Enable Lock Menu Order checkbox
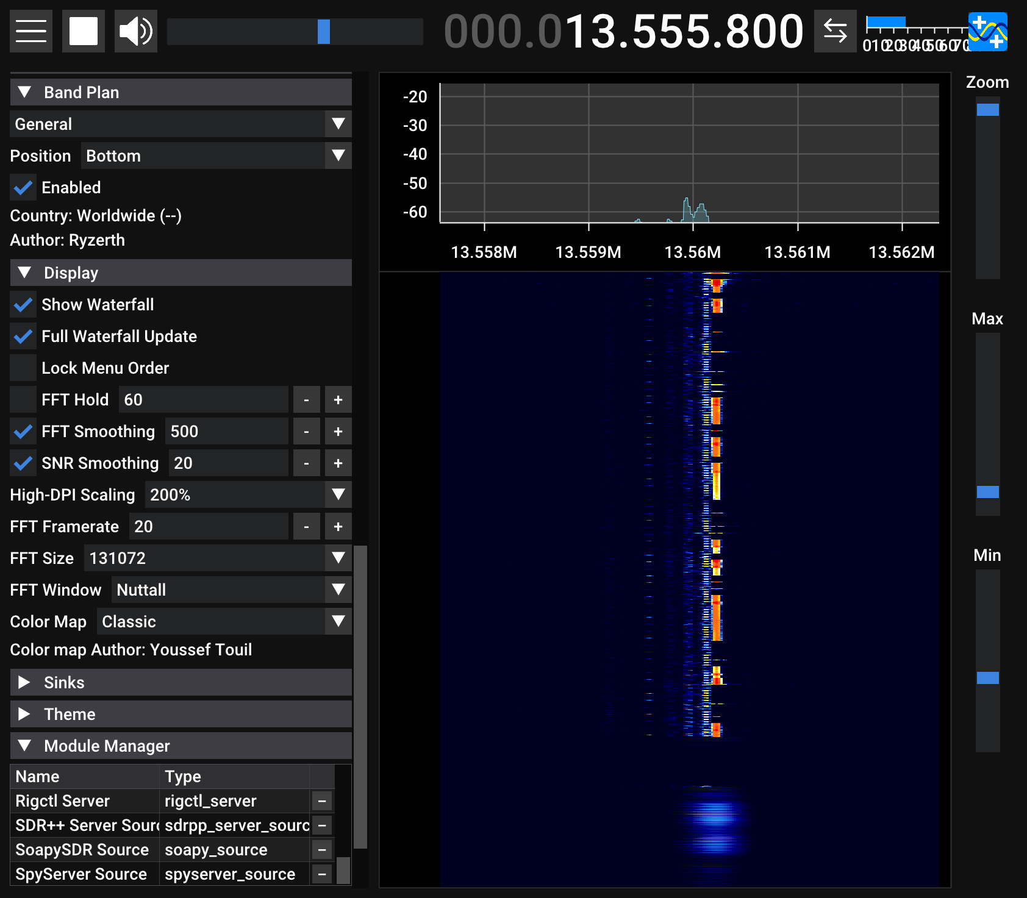This screenshot has width=1027, height=898. [x=23, y=368]
